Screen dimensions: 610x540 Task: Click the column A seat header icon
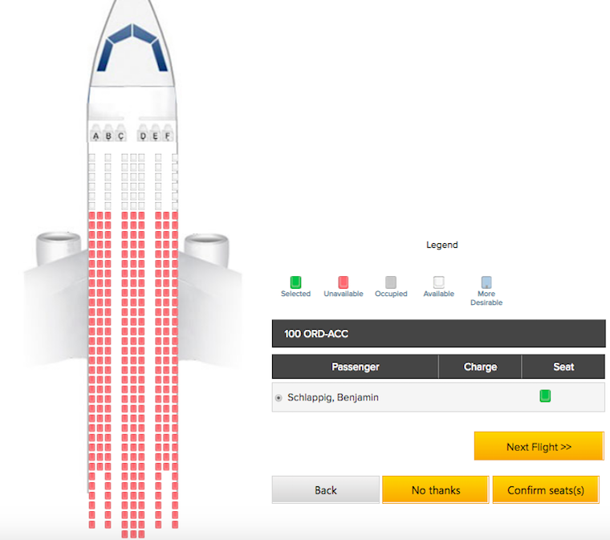coord(96,133)
